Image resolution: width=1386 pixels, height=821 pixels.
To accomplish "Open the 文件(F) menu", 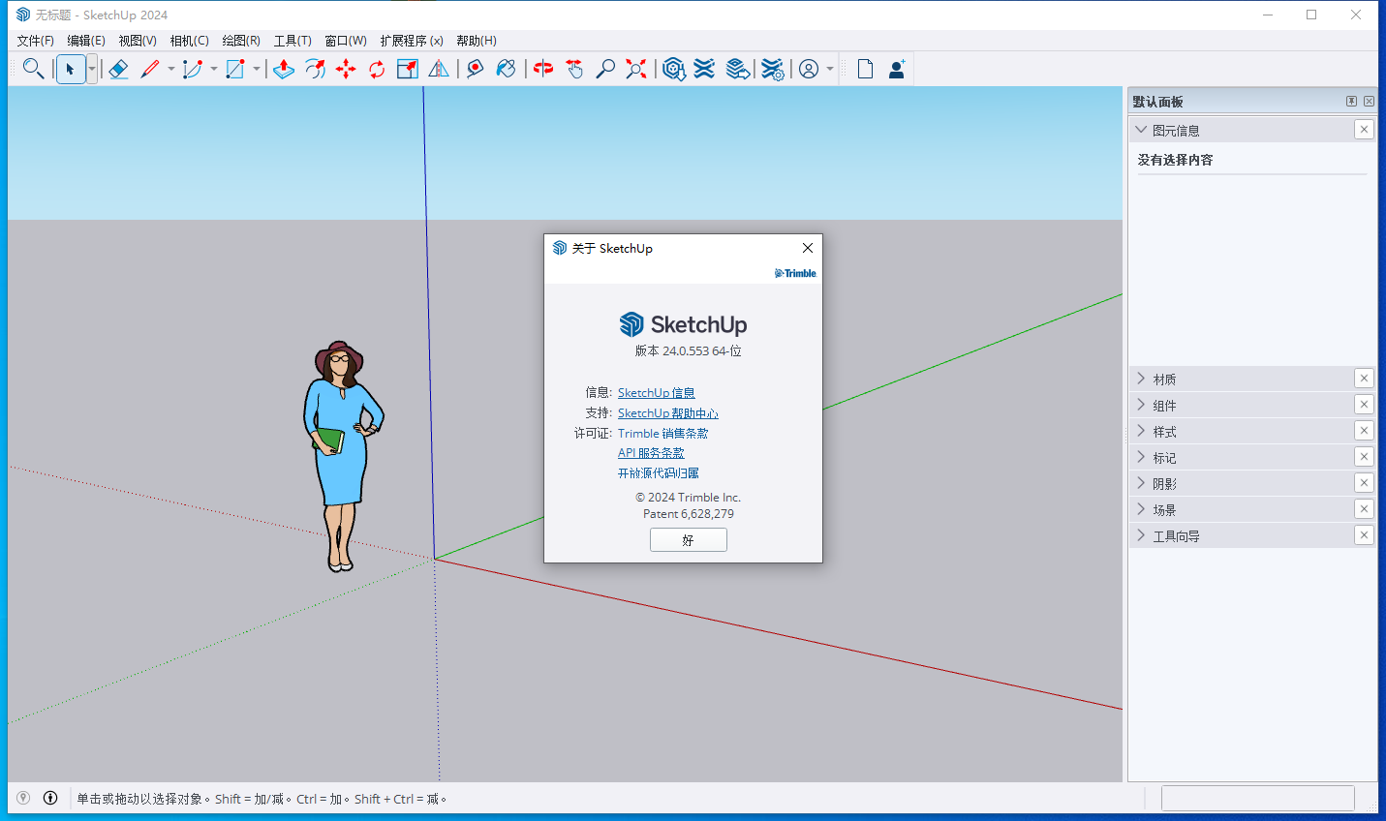I will click(36, 41).
